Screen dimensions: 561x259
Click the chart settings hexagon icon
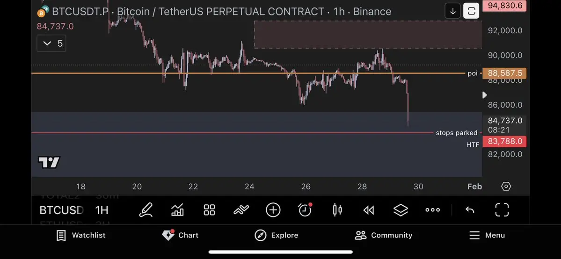506,187
